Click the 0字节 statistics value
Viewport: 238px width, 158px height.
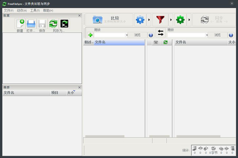pos(213,153)
